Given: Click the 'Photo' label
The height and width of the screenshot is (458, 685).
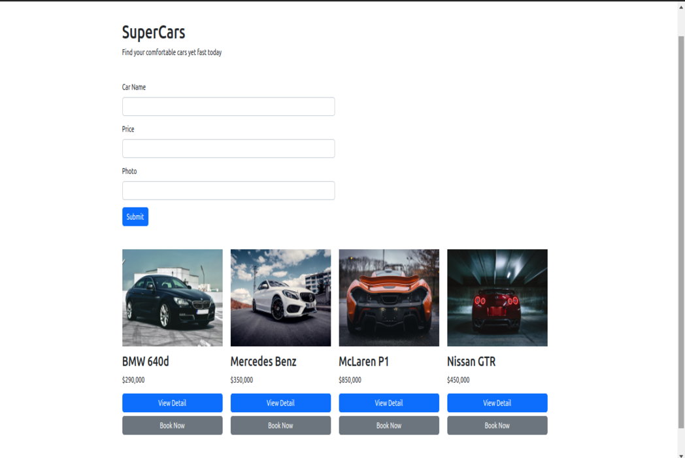Looking at the screenshot, I should (x=129, y=171).
